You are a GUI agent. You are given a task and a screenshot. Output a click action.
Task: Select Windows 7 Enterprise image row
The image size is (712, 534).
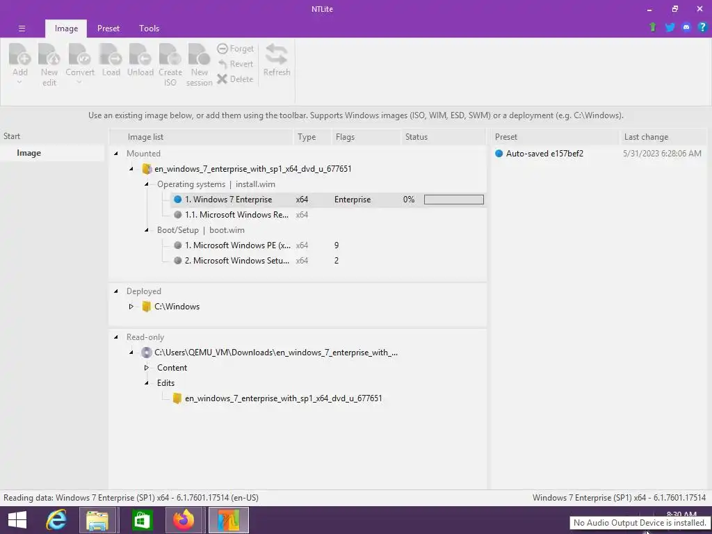click(x=328, y=200)
